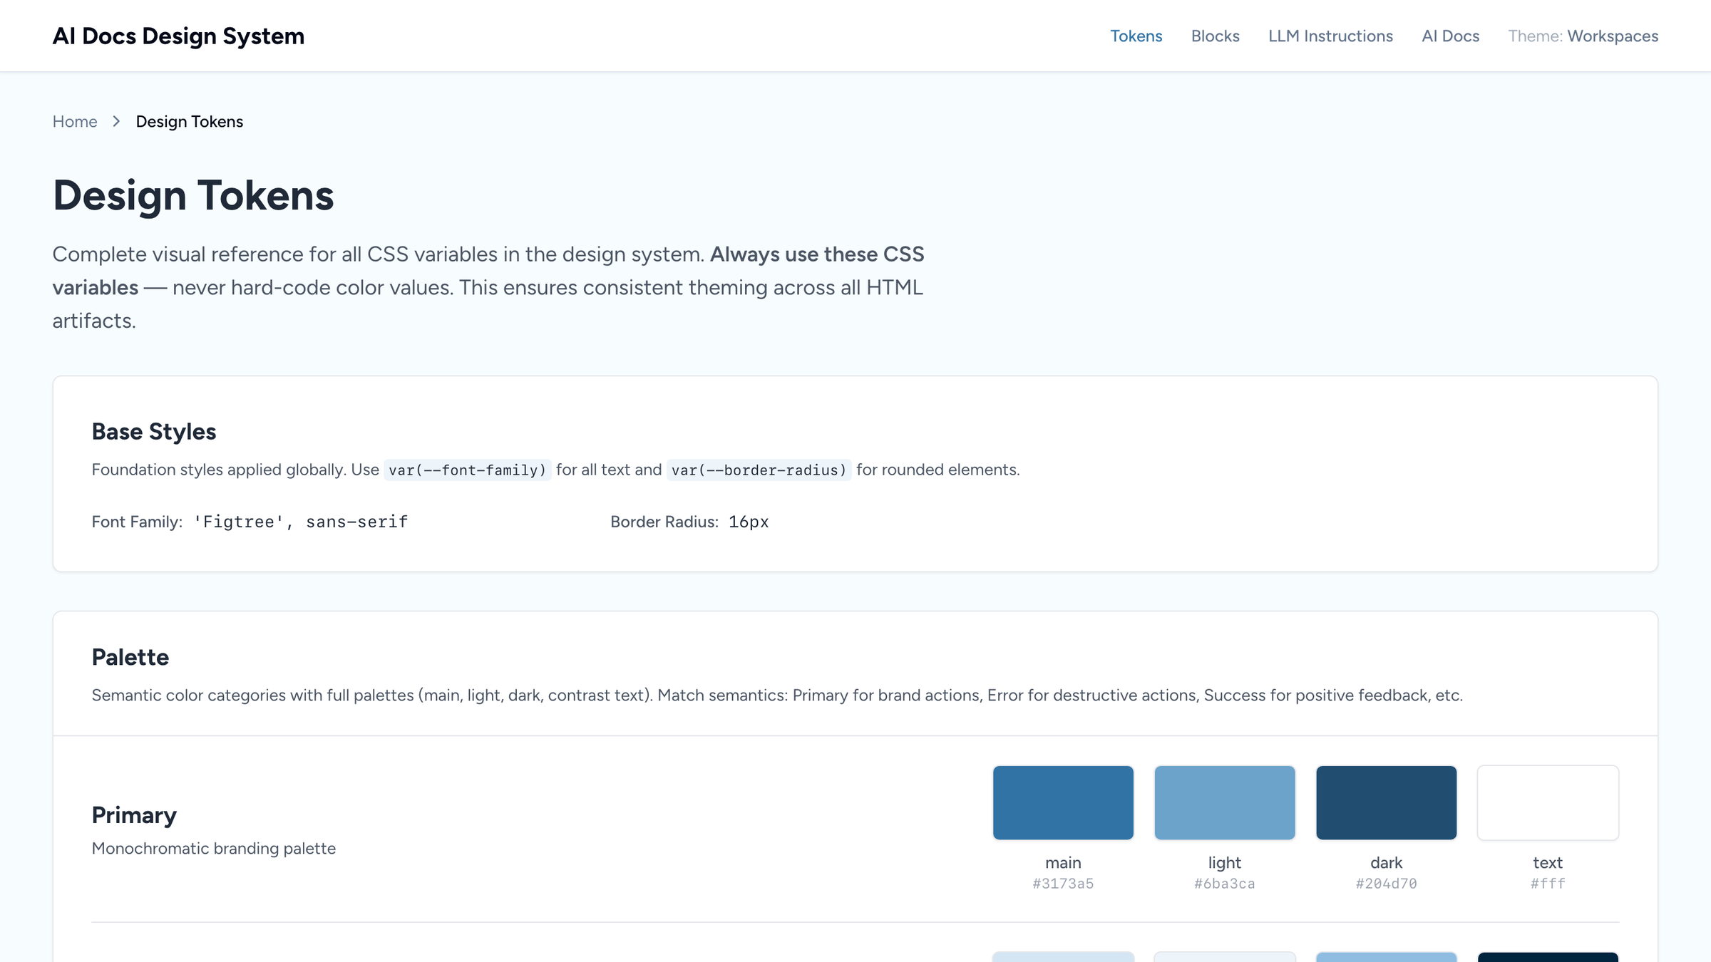The width and height of the screenshot is (1711, 962).
Task: Click the Design Tokens page title
Action: 193,195
